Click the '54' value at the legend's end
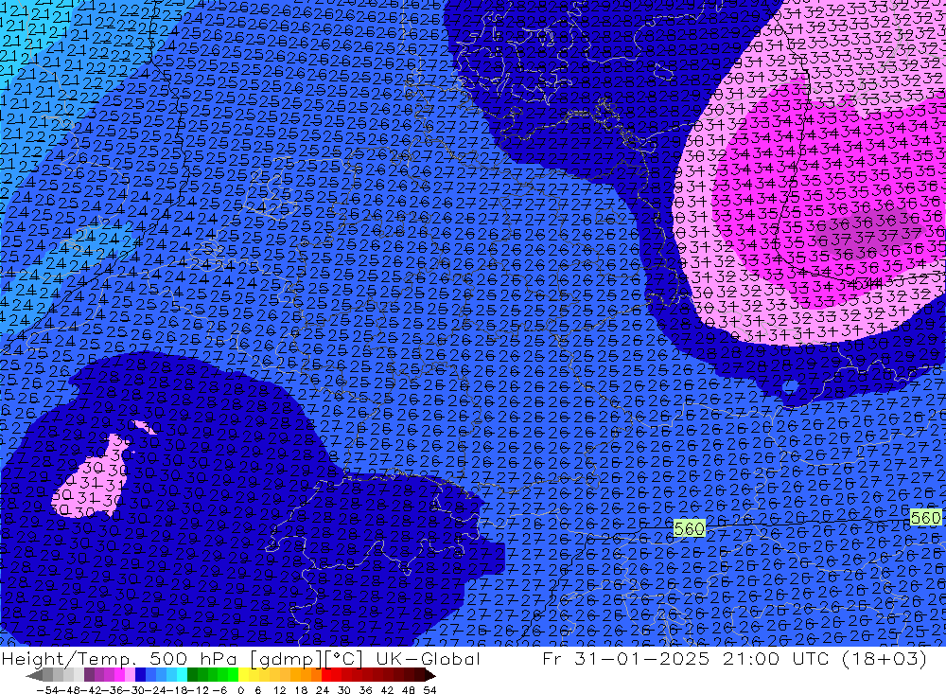Viewport: 946px width, 694px height. pyautogui.click(x=429, y=690)
